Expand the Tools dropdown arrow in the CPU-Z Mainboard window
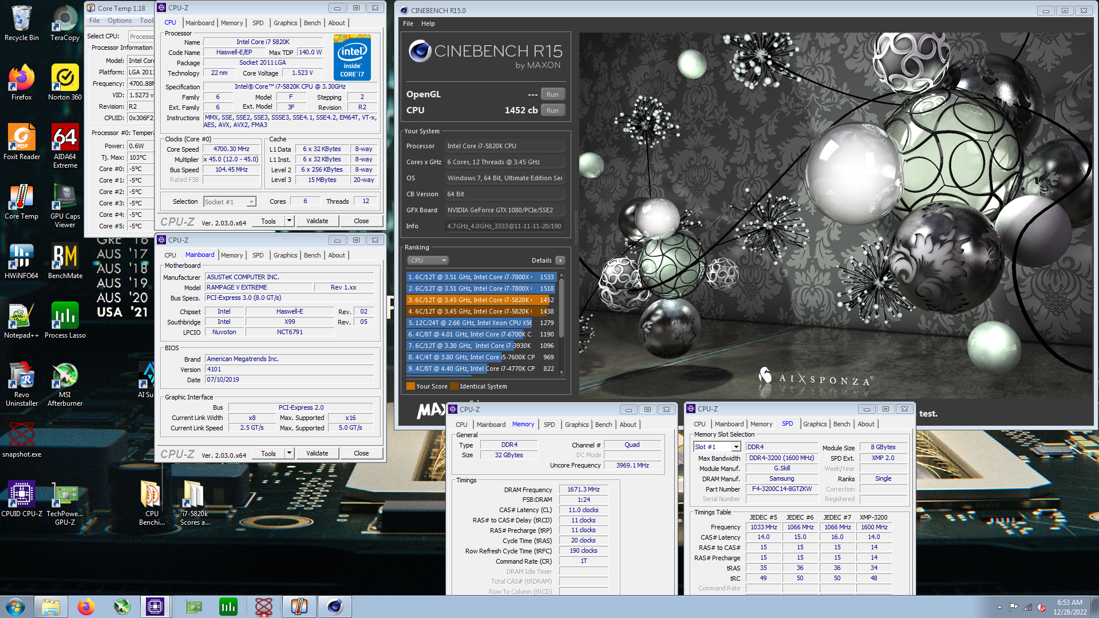 (x=289, y=453)
